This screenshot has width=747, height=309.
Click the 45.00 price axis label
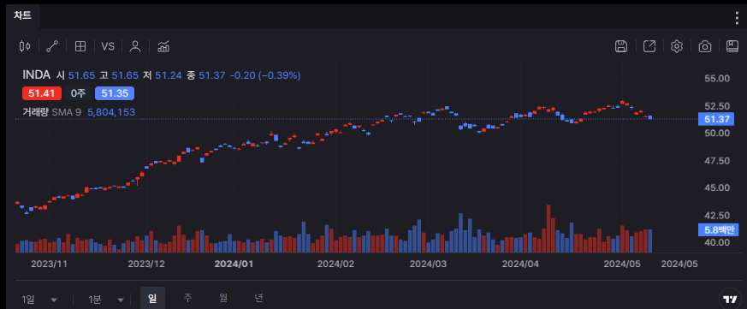pyautogui.click(x=717, y=187)
